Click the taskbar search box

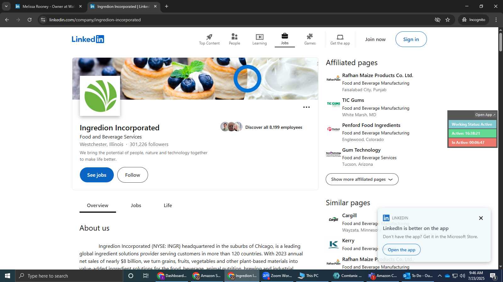pos(69,276)
